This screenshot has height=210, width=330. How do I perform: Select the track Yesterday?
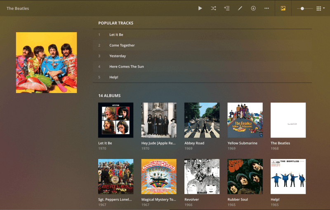(x=118, y=56)
